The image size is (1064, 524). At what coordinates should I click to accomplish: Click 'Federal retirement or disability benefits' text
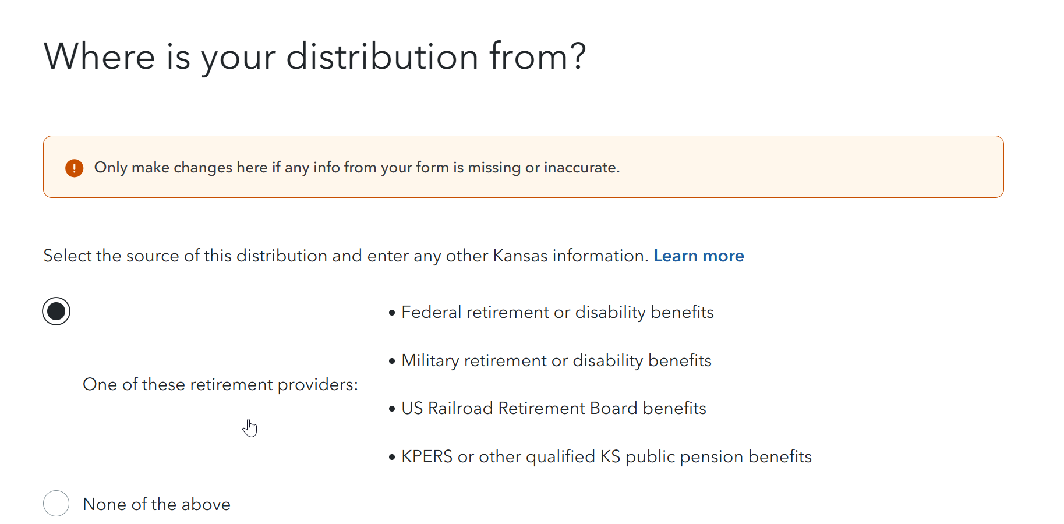[x=557, y=313]
